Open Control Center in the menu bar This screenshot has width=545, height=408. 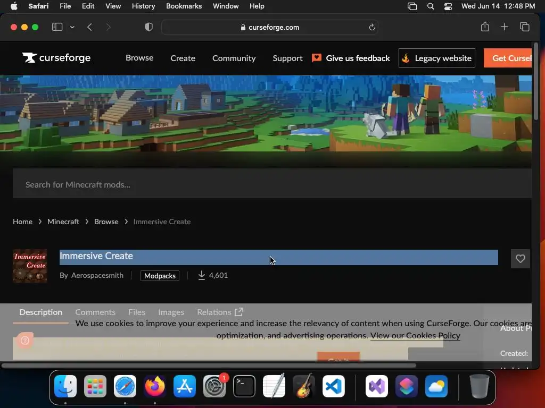448,6
